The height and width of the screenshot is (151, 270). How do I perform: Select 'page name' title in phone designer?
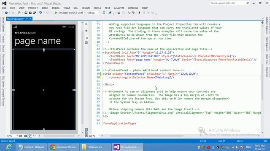click(x=38, y=41)
